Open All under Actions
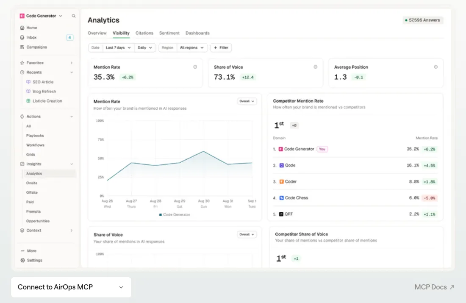466x303 pixels. tap(28, 126)
